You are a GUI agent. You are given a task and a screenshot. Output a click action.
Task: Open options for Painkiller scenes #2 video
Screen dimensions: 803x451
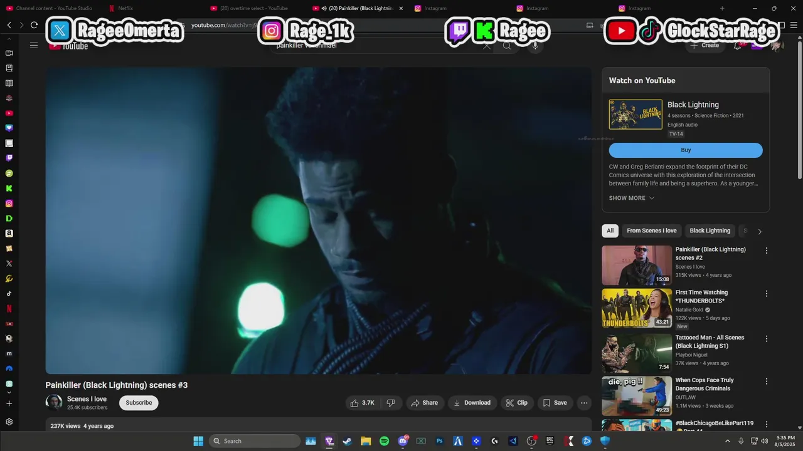click(766, 251)
